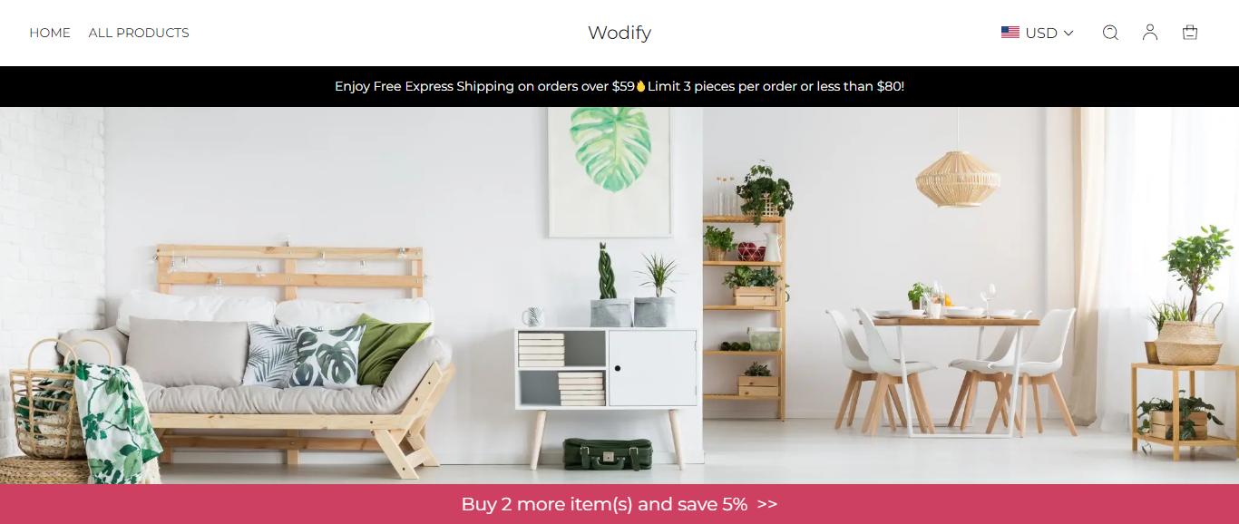Open the ALL PRODUCTS menu item

[x=139, y=33]
